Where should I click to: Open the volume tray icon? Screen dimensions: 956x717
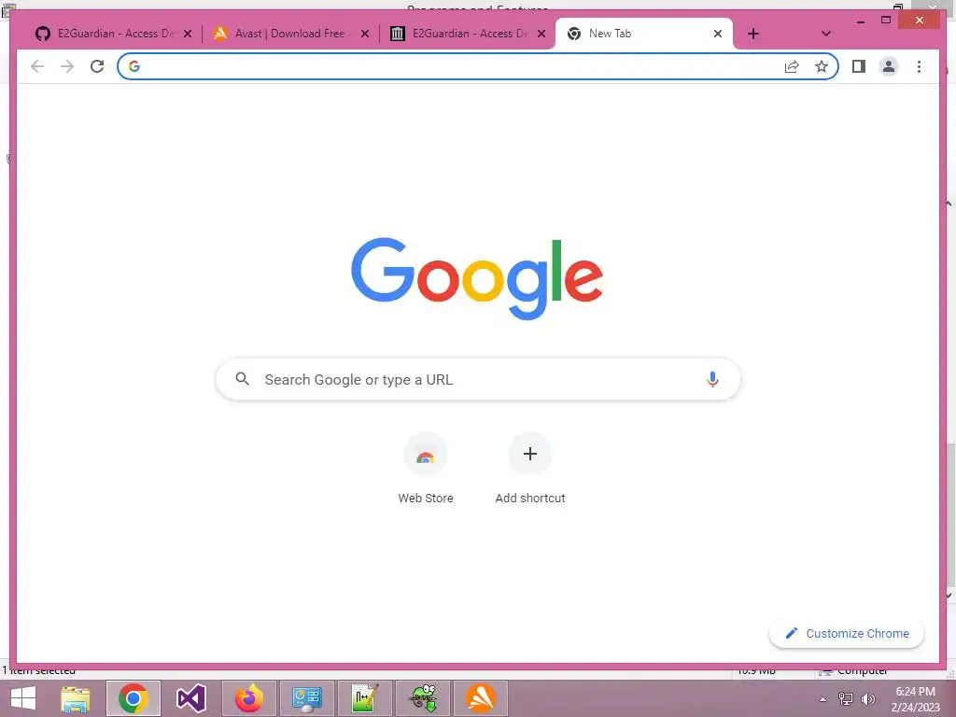tap(867, 699)
